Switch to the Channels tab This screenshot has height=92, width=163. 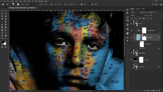pos(138,9)
